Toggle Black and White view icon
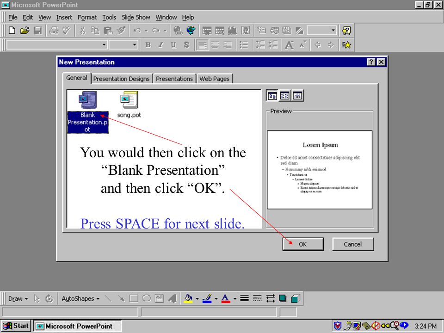Viewport: 444px width, 333px height. [300, 31]
